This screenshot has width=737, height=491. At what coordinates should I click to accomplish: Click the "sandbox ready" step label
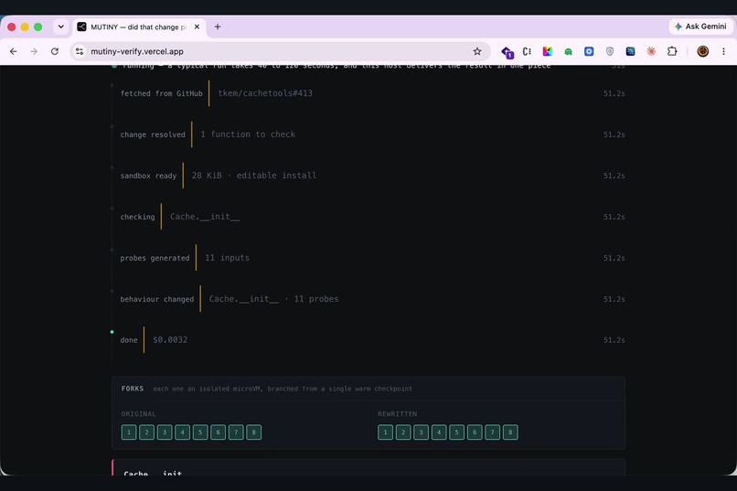pos(148,176)
